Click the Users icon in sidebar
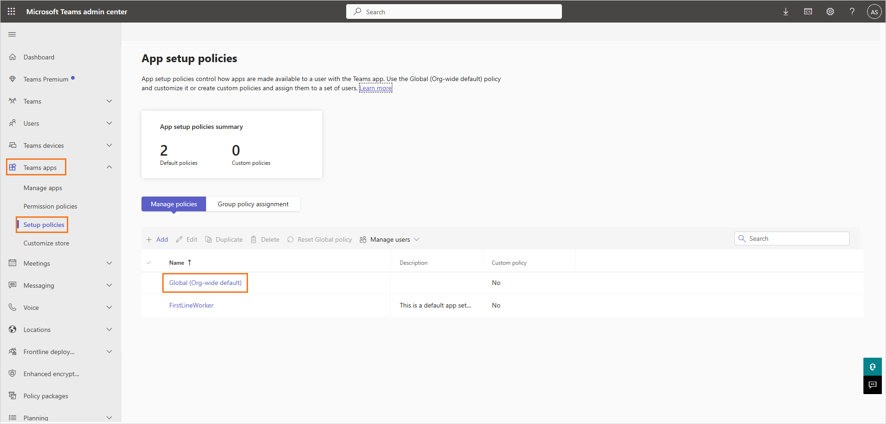The image size is (886, 424). pyautogui.click(x=12, y=123)
